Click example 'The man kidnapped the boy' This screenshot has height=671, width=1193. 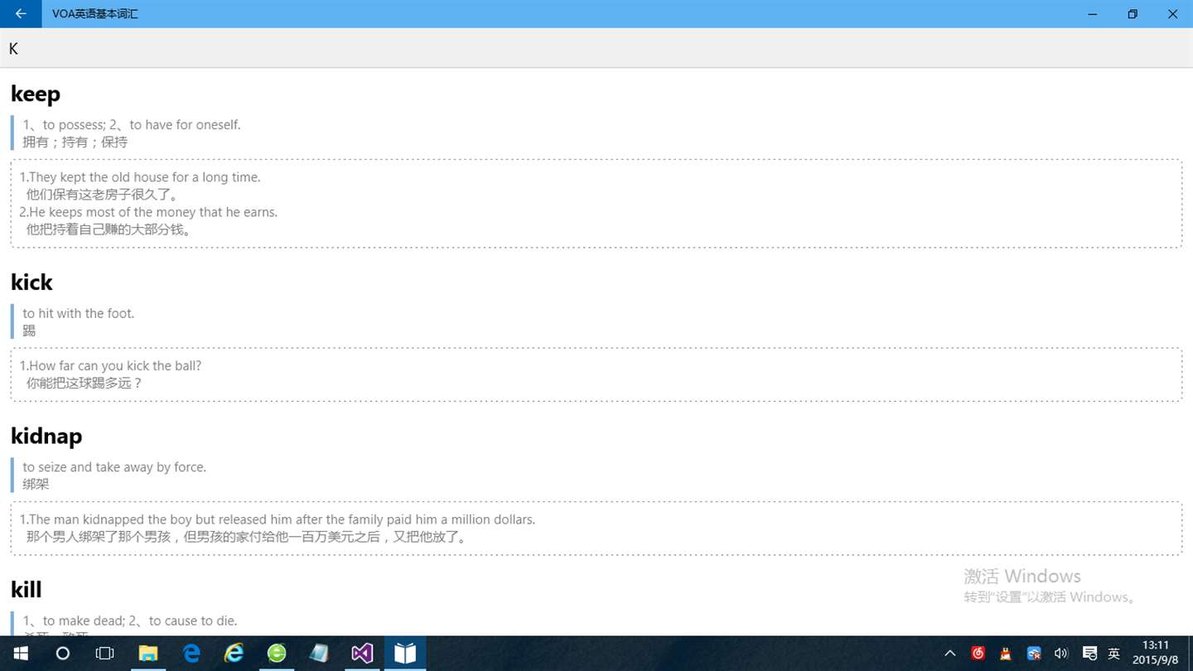(x=278, y=519)
